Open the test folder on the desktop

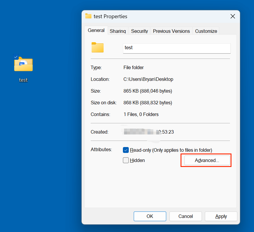click(x=23, y=64)
